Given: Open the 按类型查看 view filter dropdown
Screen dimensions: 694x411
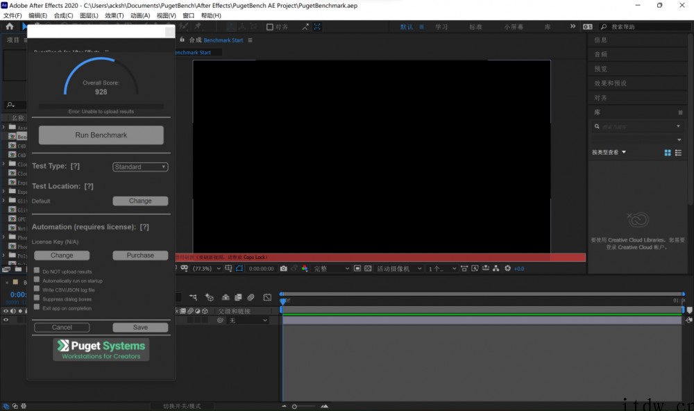Looking at the screenshot, I should [x=609, y=152].
